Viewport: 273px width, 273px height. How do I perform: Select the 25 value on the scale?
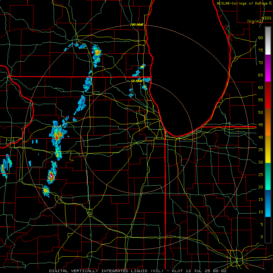[261, 174]
